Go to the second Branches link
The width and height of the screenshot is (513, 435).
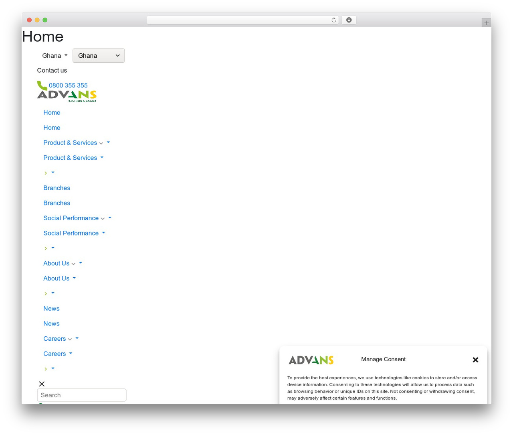[x=57, y=203]
